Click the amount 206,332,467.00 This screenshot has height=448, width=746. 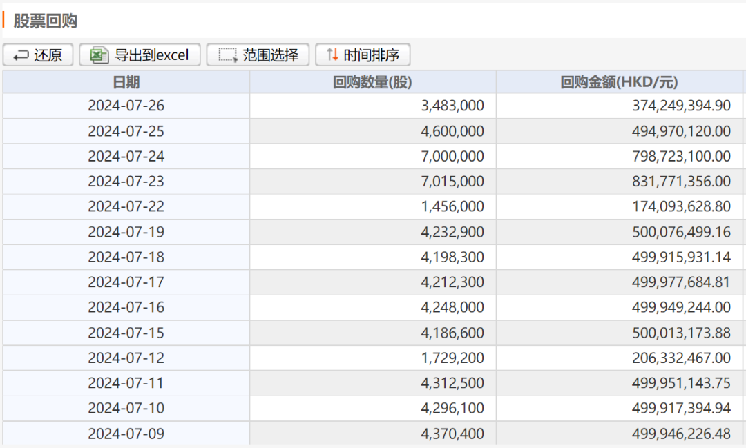(681, 358)
